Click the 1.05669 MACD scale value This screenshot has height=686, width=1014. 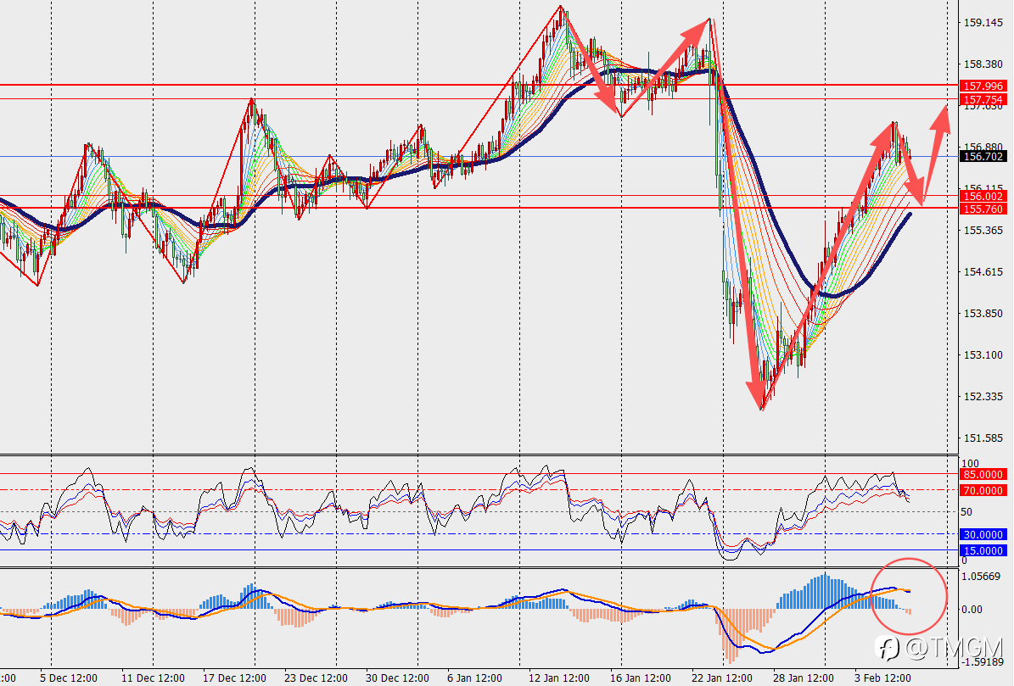click(x=982, y=576)
